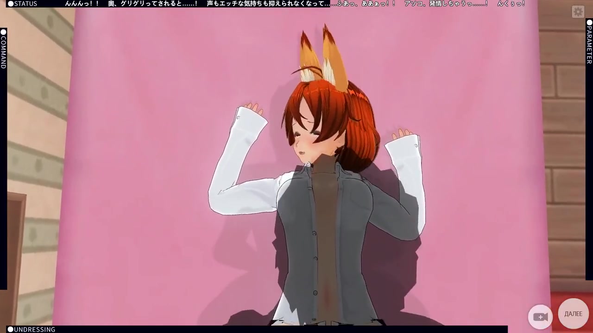The image size is (593, 333).
Task: Click the camera add button
Action: 540,317
